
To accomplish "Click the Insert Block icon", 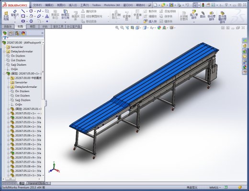I will [x=146, y=21].
